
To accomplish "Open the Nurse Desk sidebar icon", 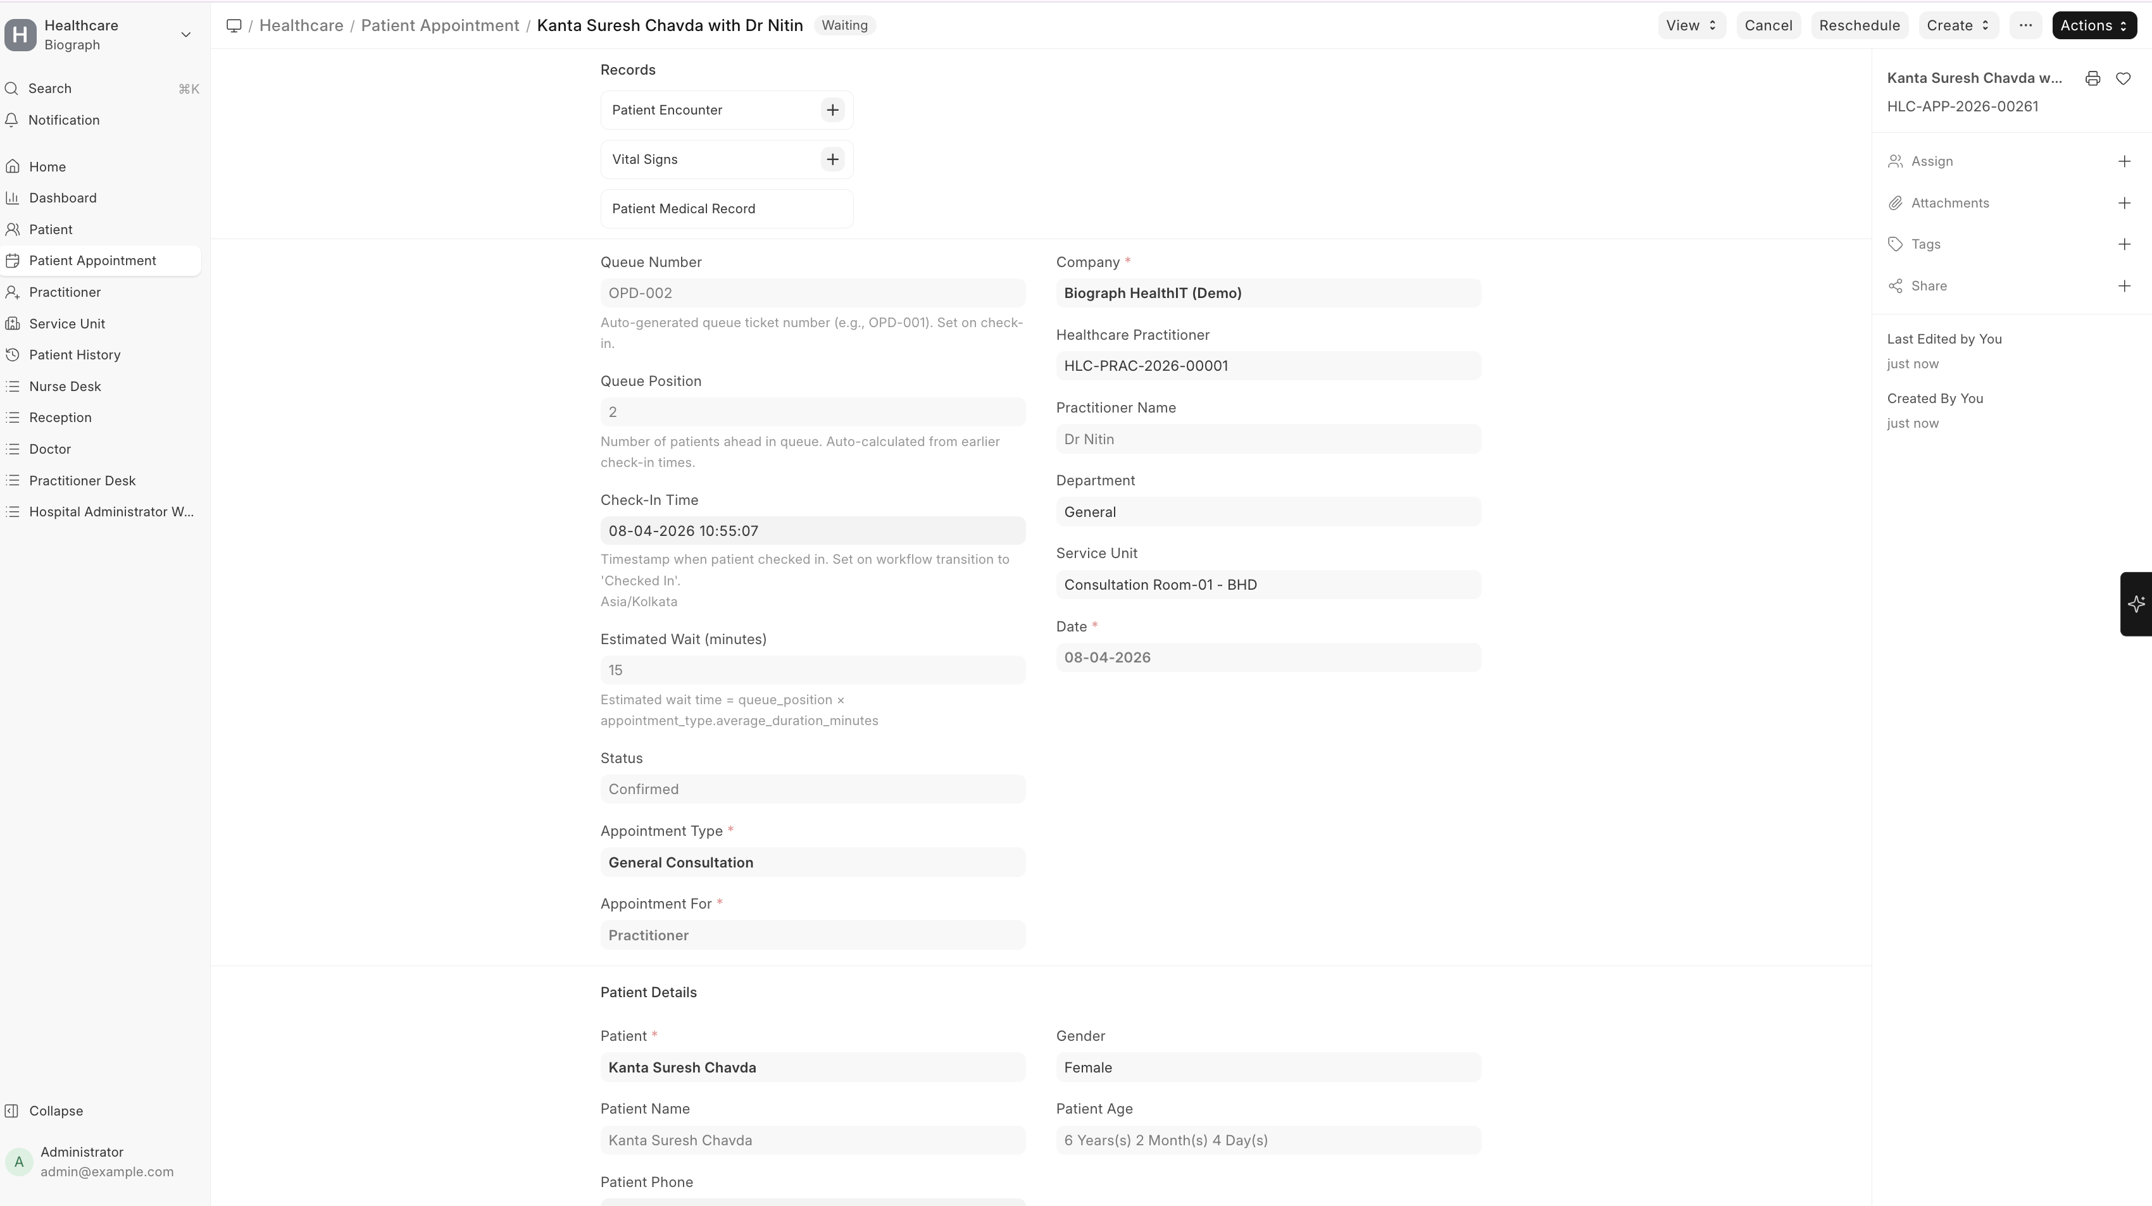I will 11,386.
